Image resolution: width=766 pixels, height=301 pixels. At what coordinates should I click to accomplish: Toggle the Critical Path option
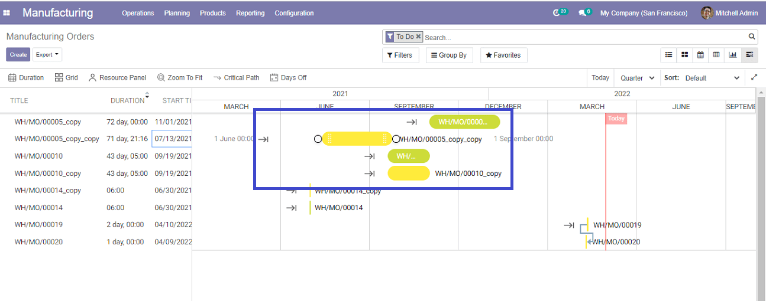pos(237,77)
